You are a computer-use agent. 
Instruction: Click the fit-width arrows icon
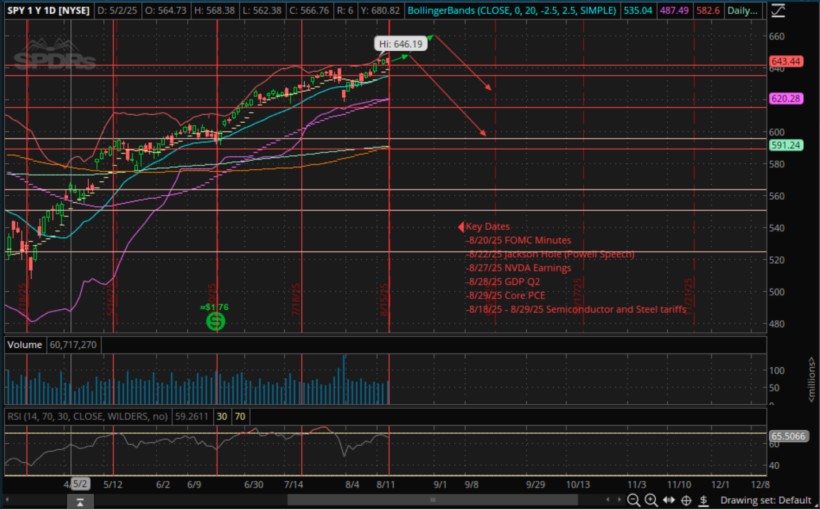pyautogui.click(x=668, y=500)
